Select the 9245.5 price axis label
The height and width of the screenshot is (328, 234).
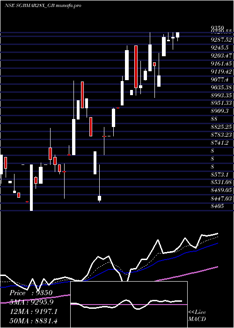(219, 48)
